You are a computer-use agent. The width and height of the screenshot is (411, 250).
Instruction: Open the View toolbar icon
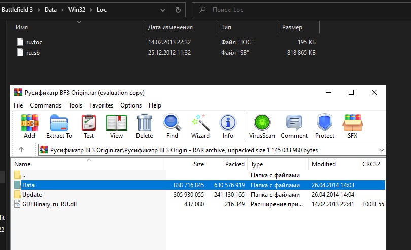click(x=116, y=123)
